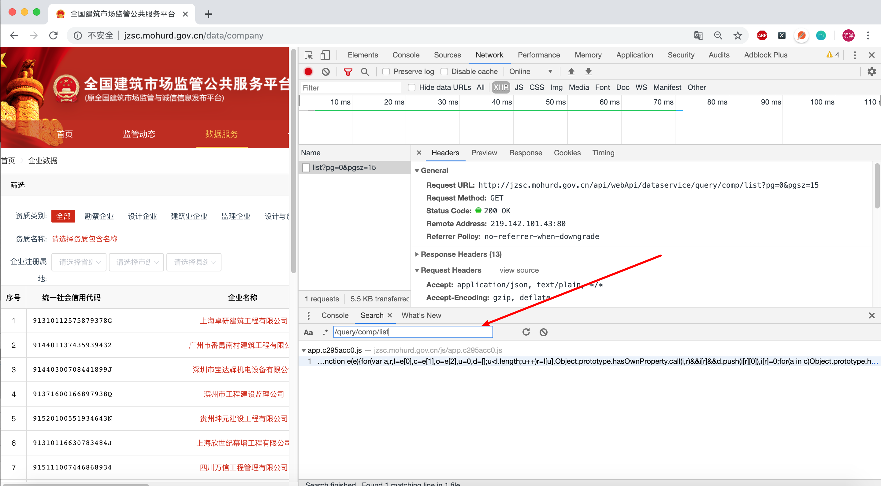Clear search results icon in Search drawer

[544, 332]
